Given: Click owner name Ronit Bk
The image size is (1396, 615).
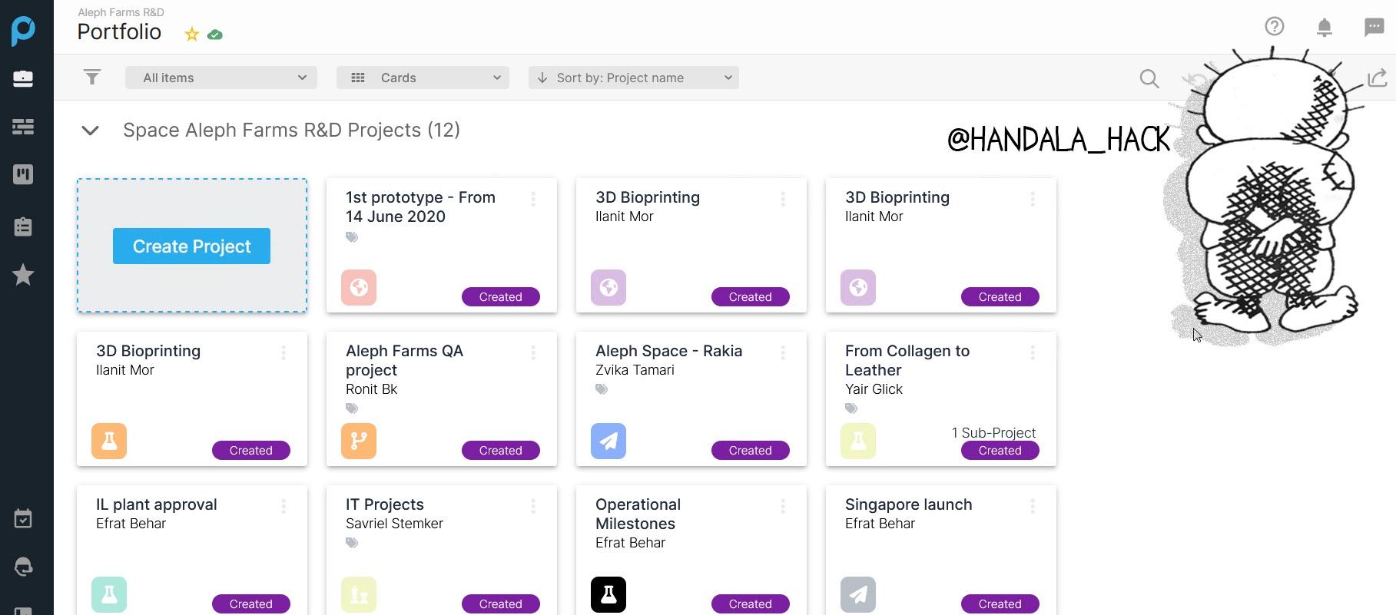Looking at the screenshot, I should pyautogui.click(x=371, y=389).
